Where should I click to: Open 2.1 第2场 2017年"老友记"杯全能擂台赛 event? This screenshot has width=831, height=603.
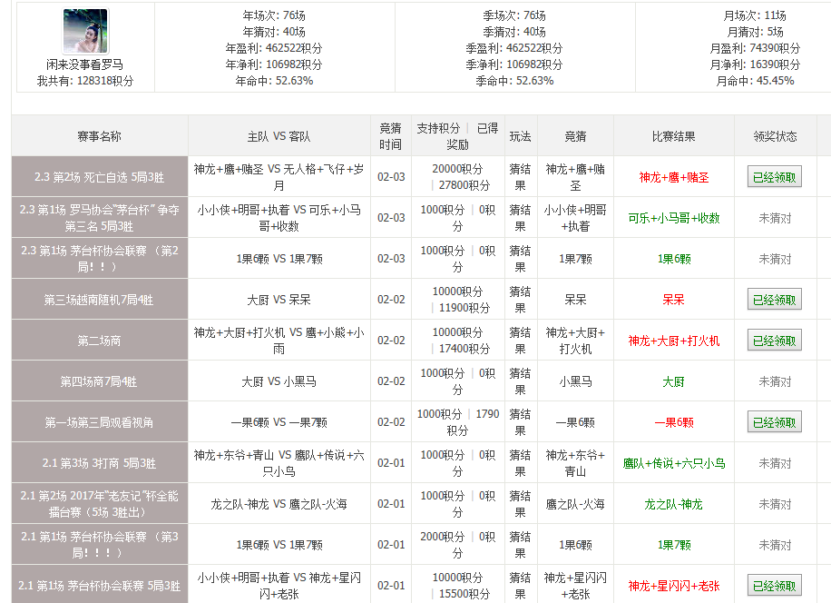tap(99, 504)
